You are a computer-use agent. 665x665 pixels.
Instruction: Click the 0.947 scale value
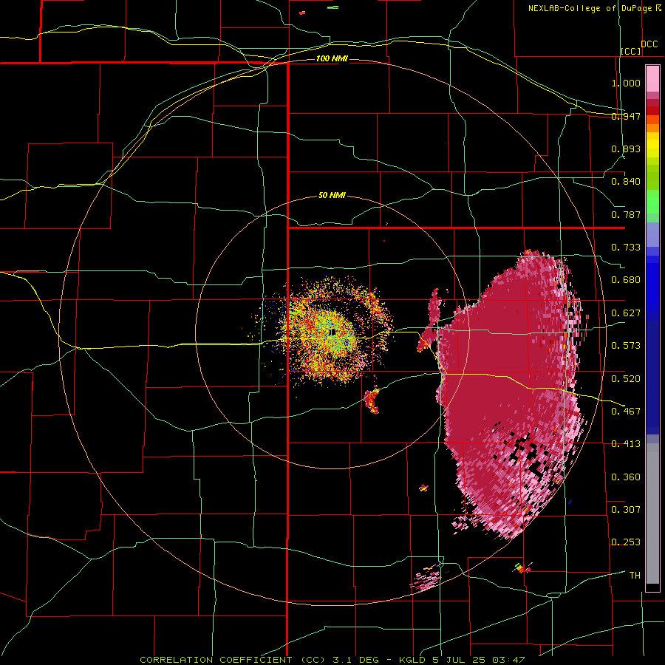(626, 116)
